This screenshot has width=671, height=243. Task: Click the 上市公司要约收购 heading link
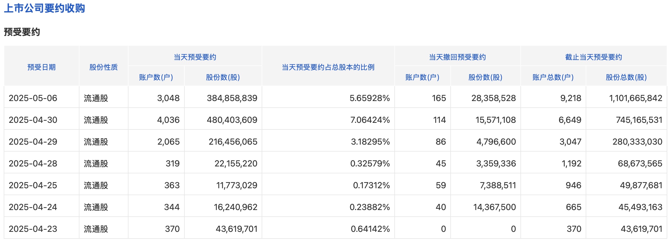(x=45, y=8)
